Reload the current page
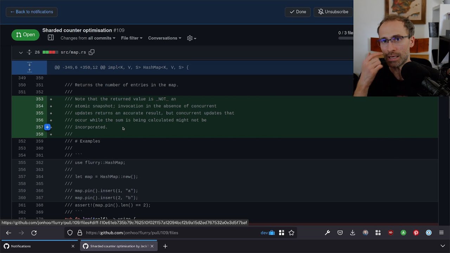450x253 pixels. (34, 233)
